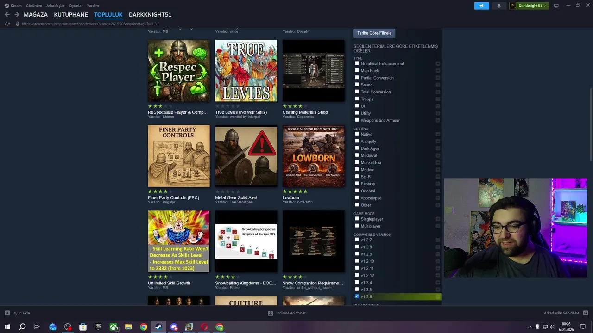
Task: Check the Musket Era setting
Action: tap(357, 162)
